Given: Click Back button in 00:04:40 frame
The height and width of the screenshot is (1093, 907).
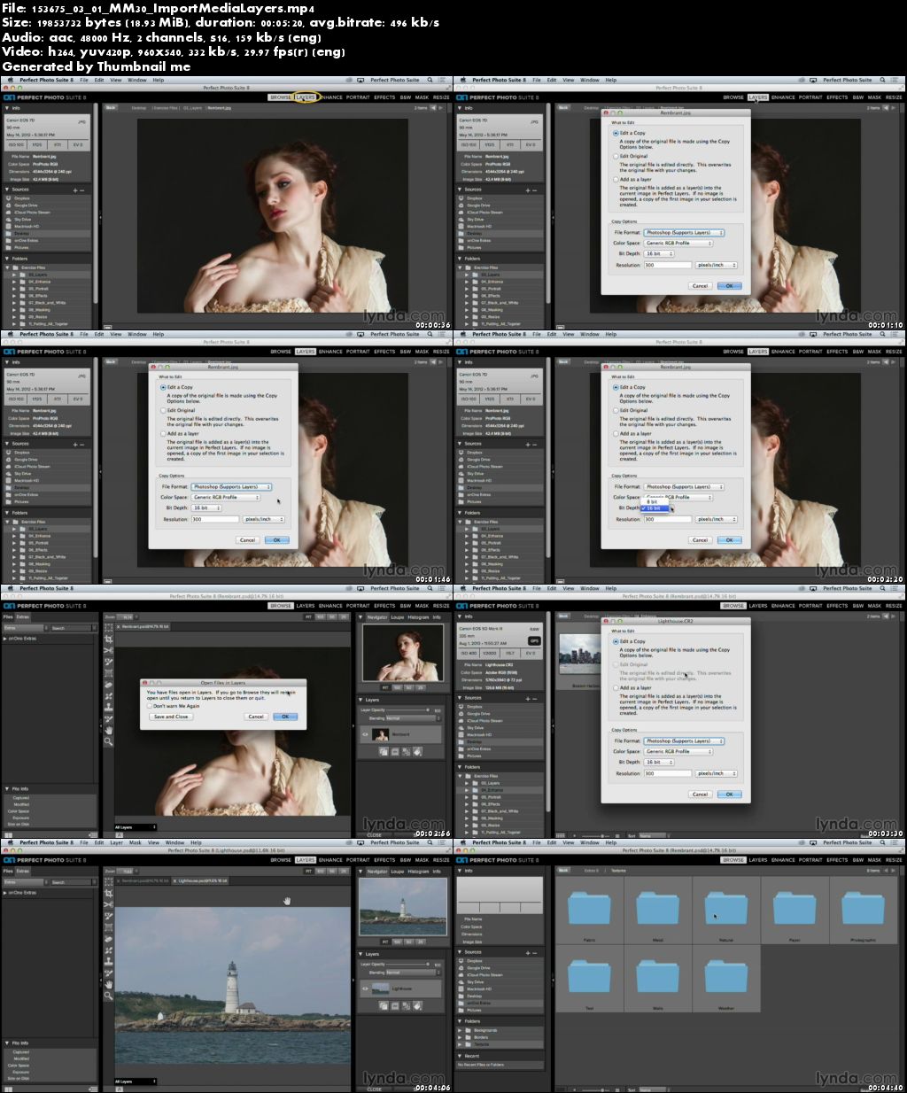Looking at the screenshot, I should 563,871.
